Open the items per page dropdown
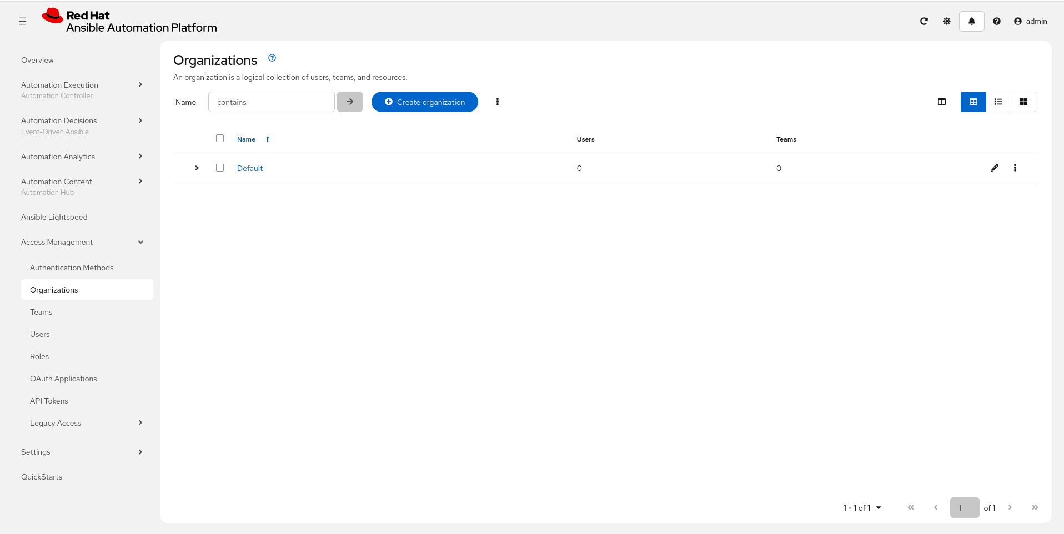Viewport: 1064px width, 534px height. 862,508
